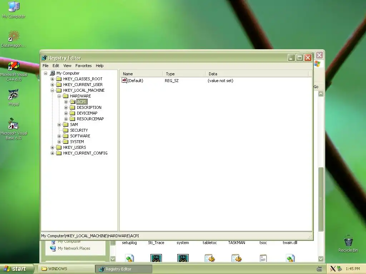Image resolution: width=366 pixels, height=274 pixels.
Task: Expand the SOFTWARE key
Action: coord(59,136)
